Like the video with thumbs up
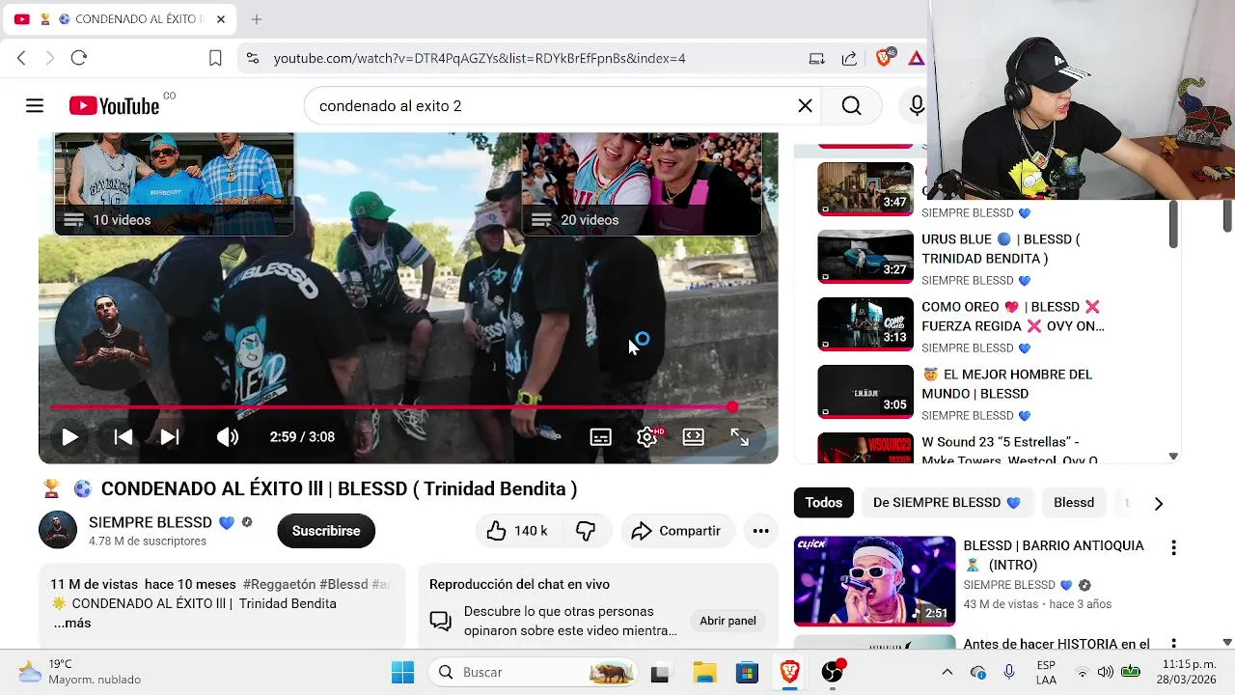This screenshot has width=1235, height=695. click(x=517, y=531)
